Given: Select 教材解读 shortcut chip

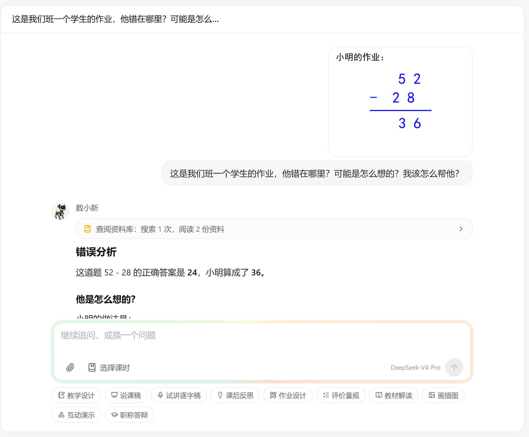Looking at the screenshot, I should coord(394,395).
